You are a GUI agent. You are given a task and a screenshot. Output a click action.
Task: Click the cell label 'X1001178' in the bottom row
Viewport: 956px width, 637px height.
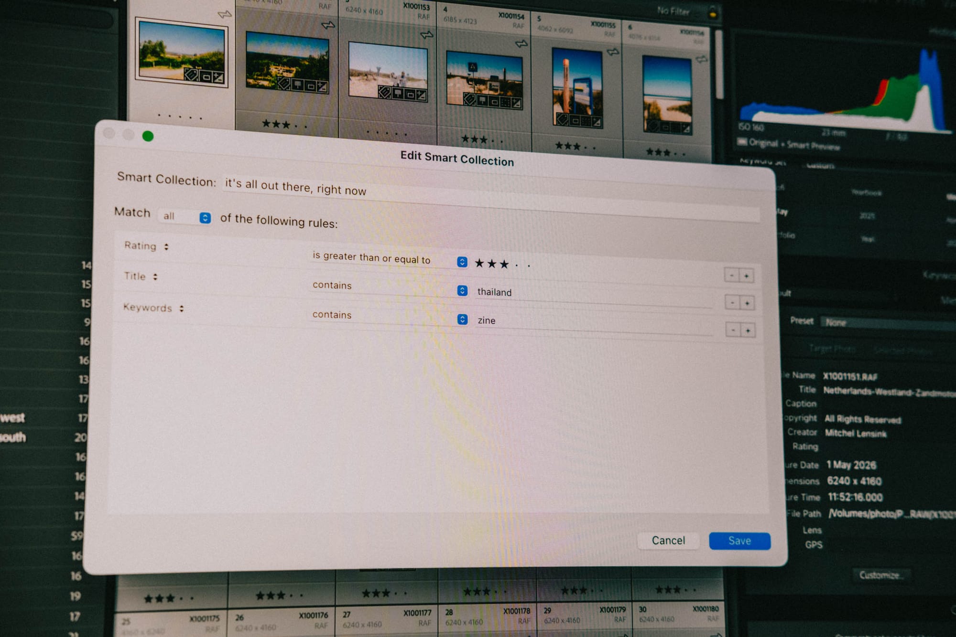pyautogui.click(x=517, y=611)
